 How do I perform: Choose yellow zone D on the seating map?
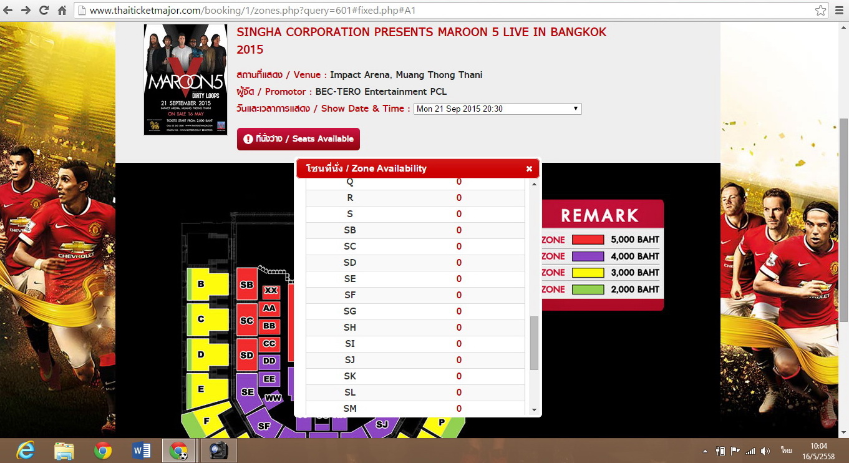(x=208, y=354)
